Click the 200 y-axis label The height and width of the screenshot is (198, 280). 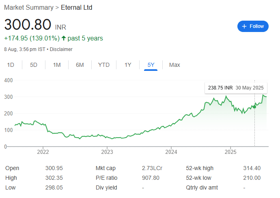(9, 113)
